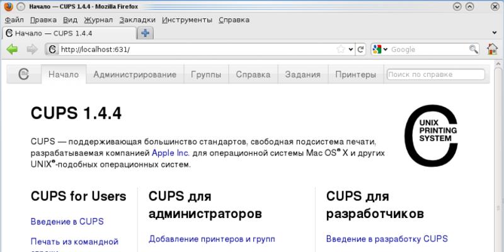
Task: Open the Вид menu
Action: tap(70, 20)
